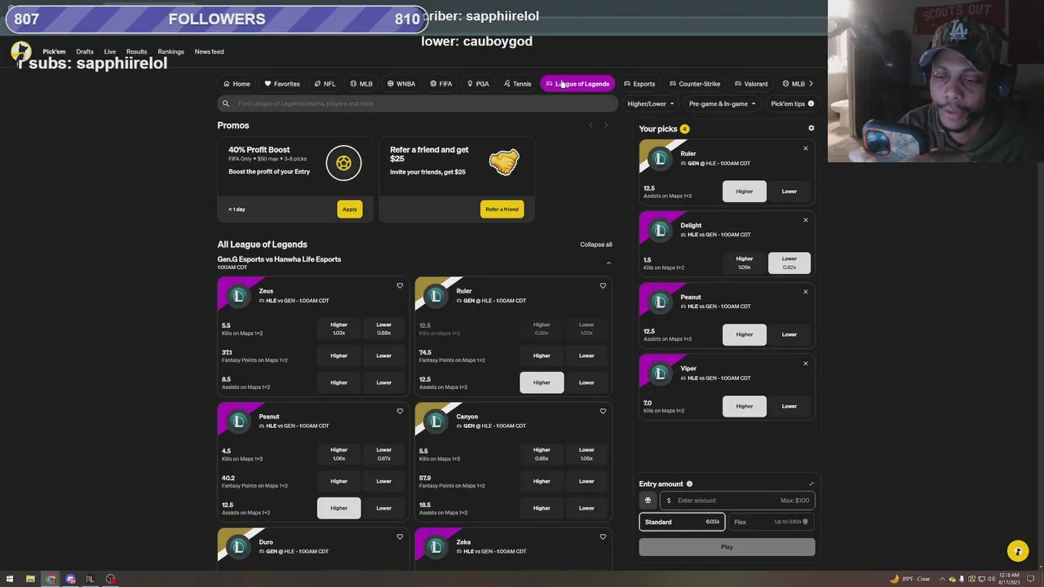
Task: Click the Home tab
Action: click(x=237, y=84)
